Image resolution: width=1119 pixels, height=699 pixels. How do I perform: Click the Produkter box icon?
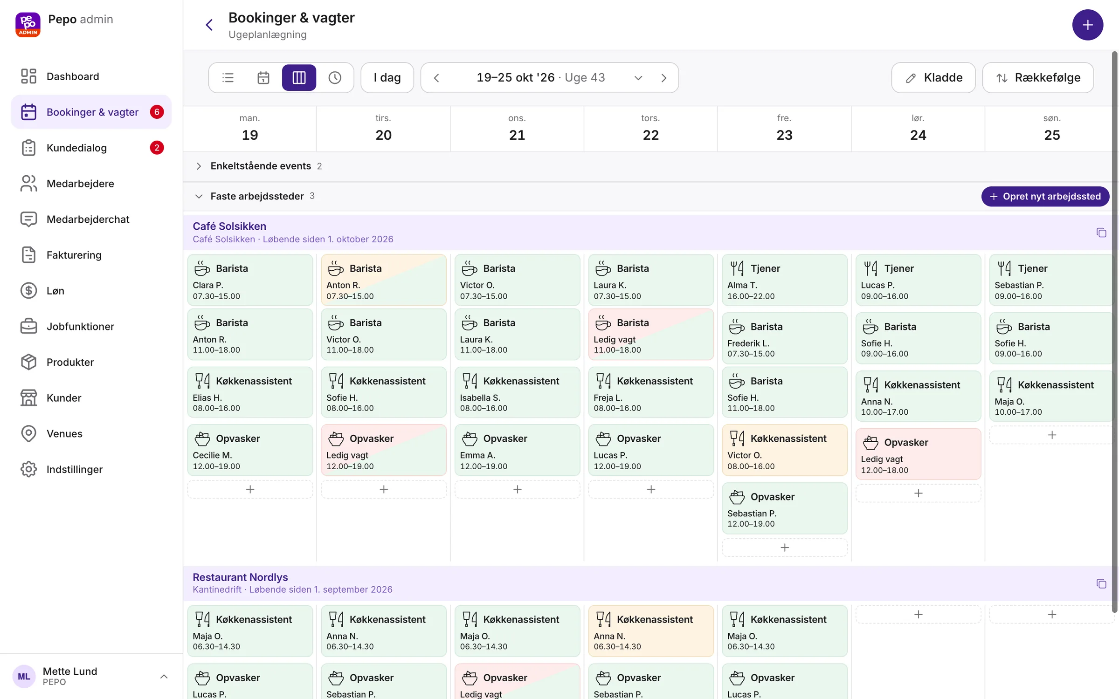28,362
